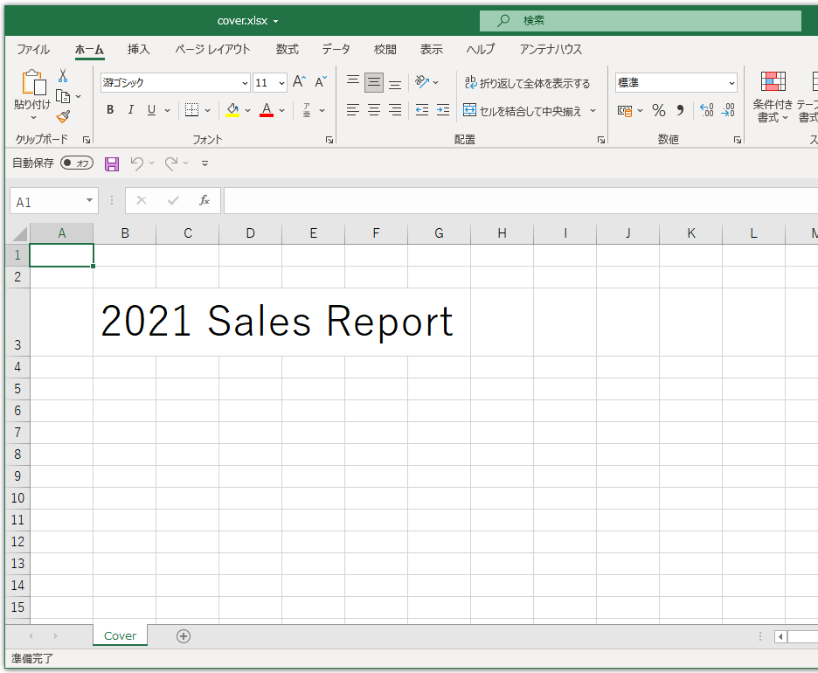The height and width of the screenshot is (673, 818).
Task: Switch to the 数式 tab
Action: tap(287, 50)
